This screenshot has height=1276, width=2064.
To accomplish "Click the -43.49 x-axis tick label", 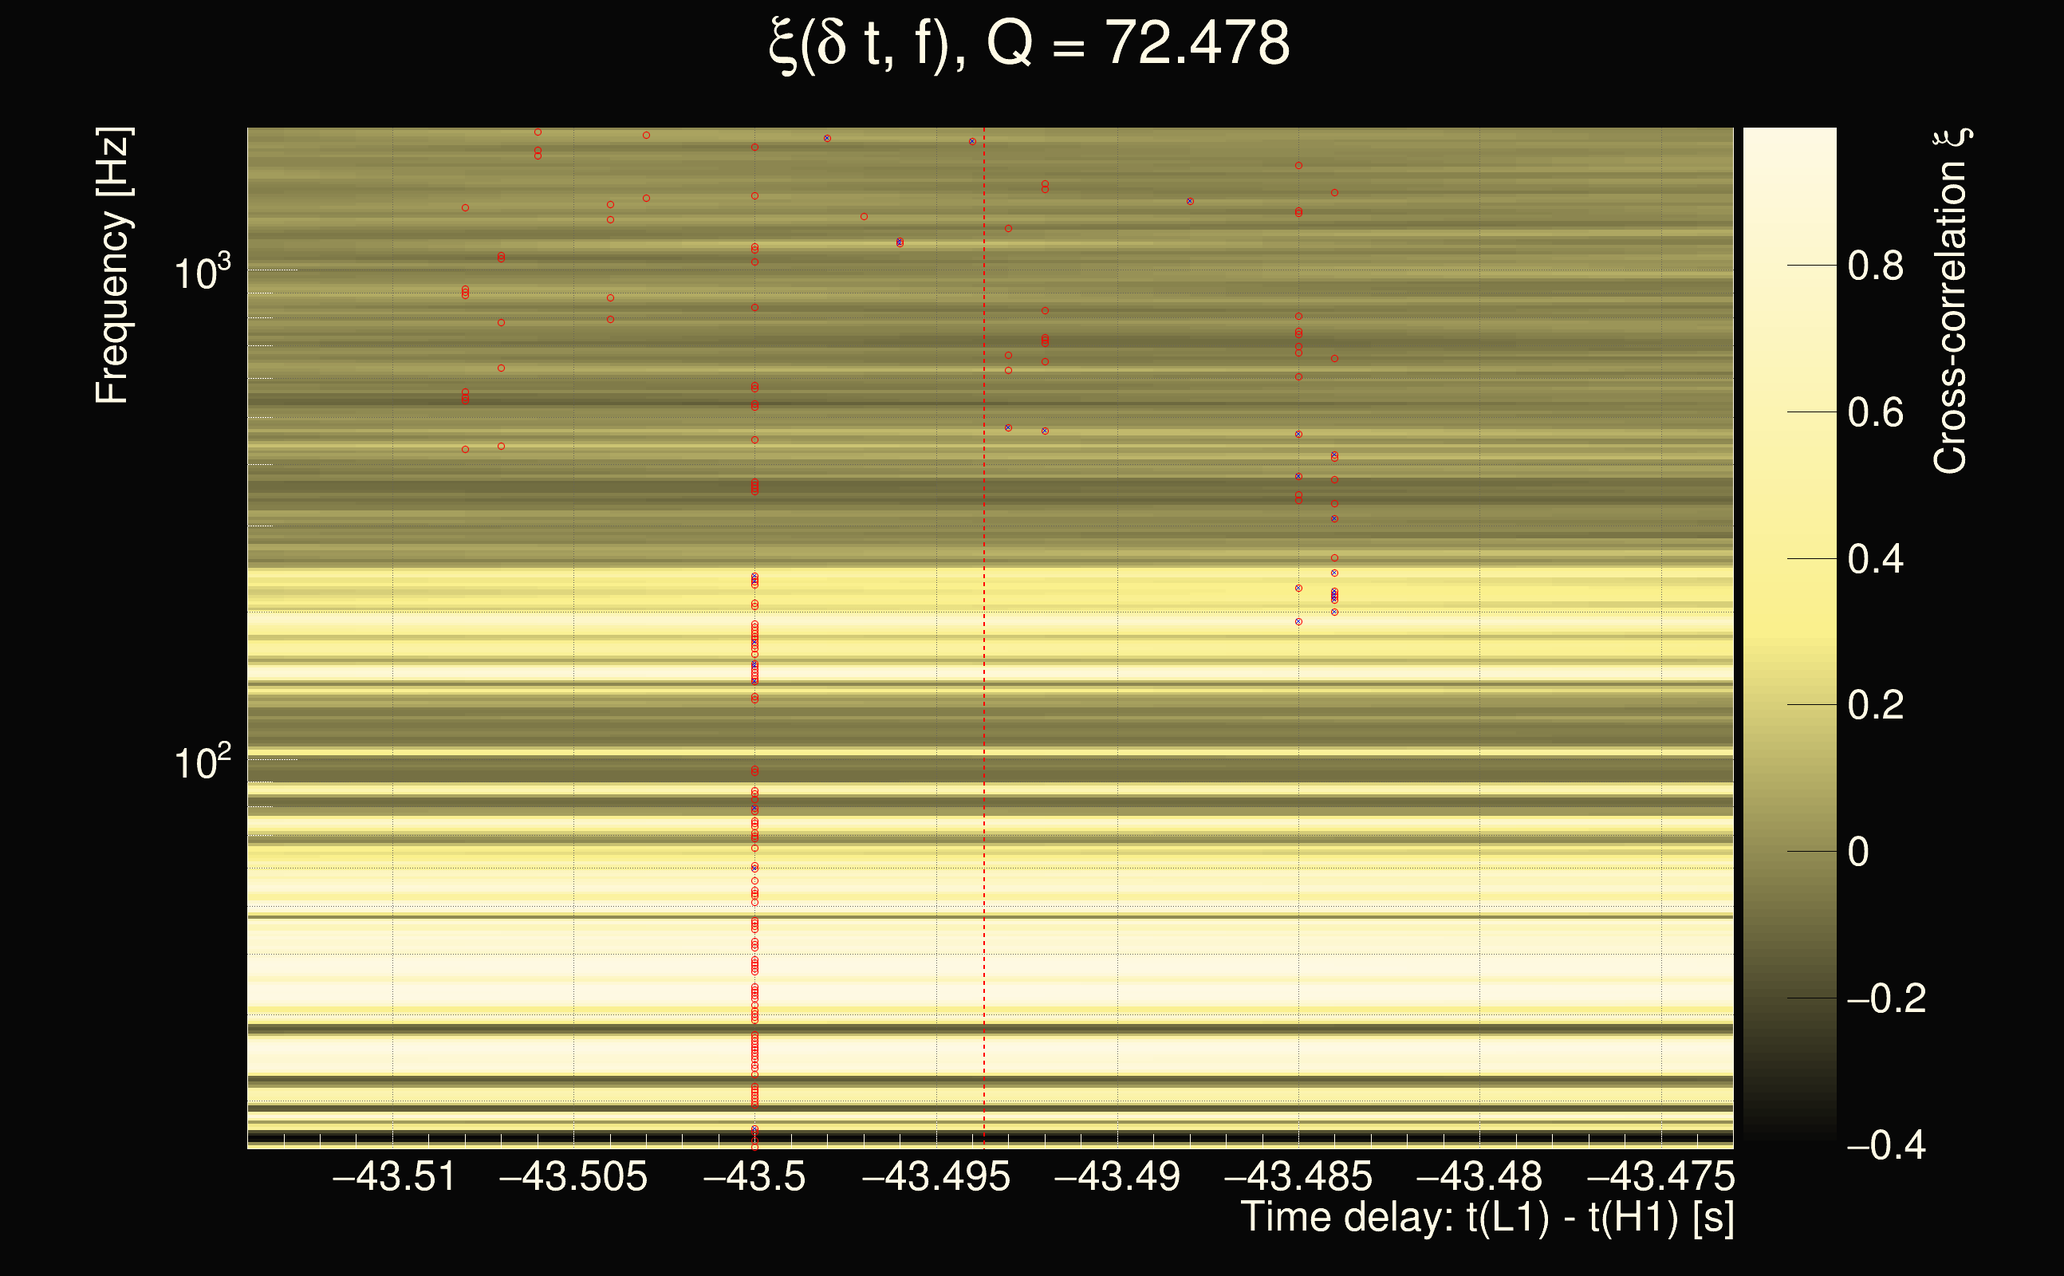I will pos(1117,1176).
